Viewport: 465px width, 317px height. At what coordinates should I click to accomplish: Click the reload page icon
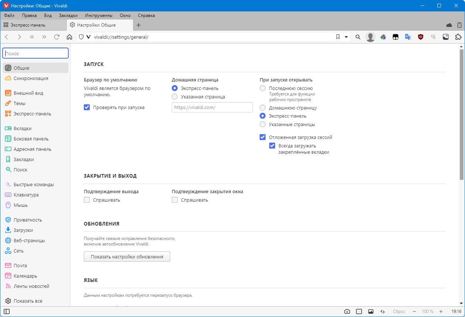(57, 37)
